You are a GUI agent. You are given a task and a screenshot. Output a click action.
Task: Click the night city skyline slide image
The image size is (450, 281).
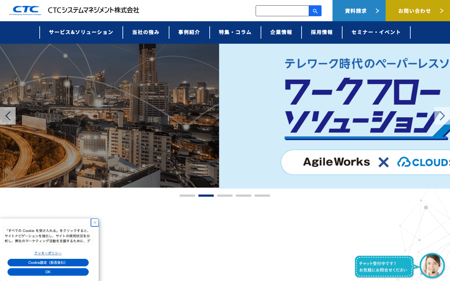pyautogui.click(x=109, y=116)
